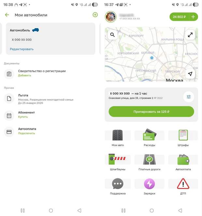This screenshot has height=216, width=202.
Task: Center the map on my location
Action: (190, 74)
